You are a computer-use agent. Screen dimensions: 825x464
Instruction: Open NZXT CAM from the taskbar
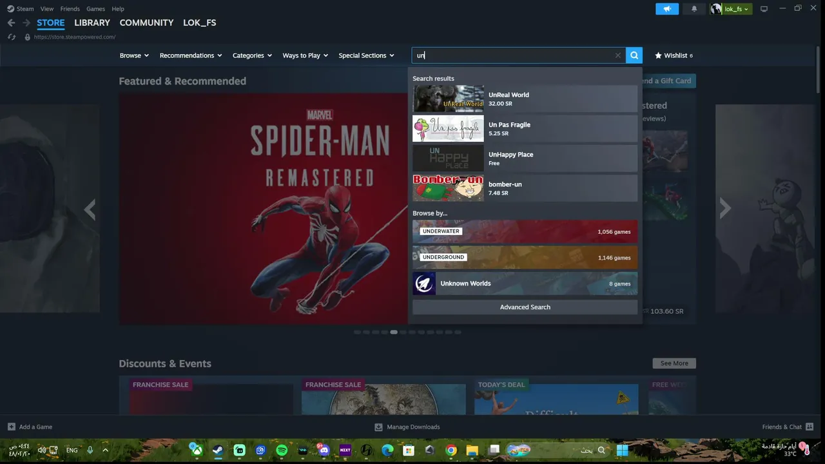[345, 450]
